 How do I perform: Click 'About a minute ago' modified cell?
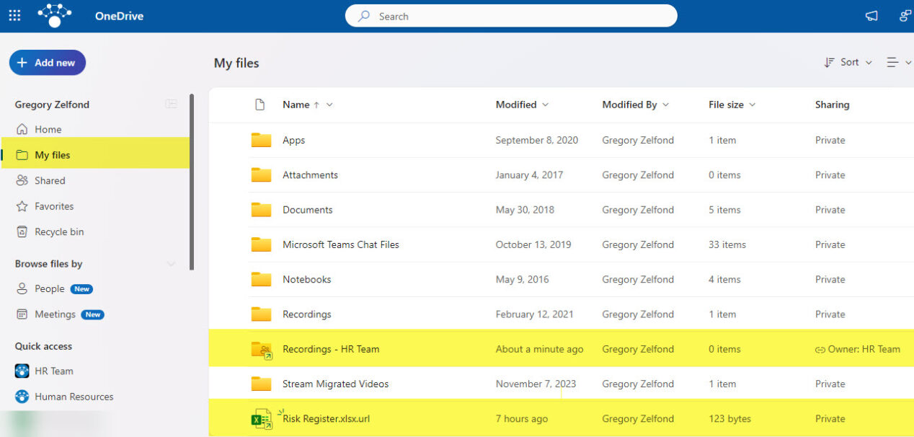coord(539,349)
